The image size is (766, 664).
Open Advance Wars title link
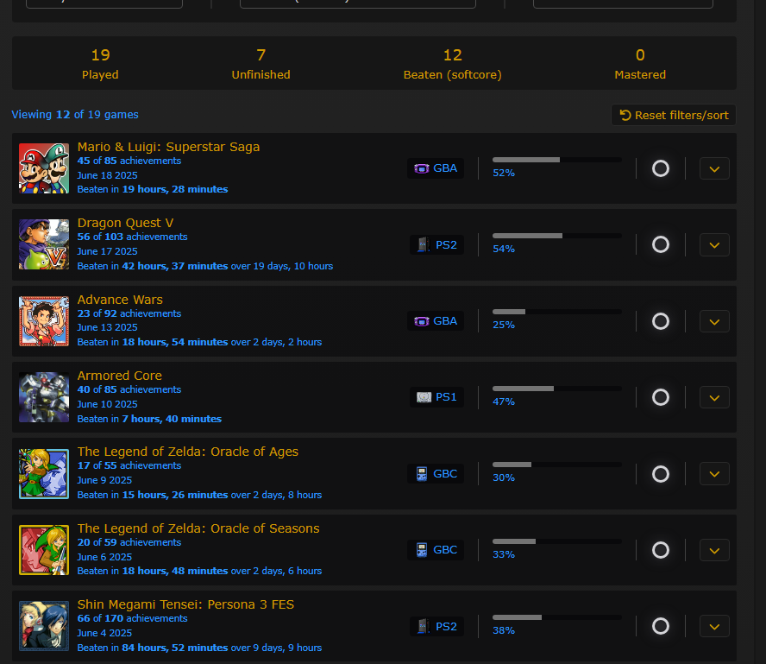pyautogui.click(x=120, y=300)
